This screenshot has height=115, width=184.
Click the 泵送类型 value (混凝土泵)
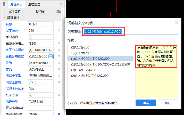point(41,101)
